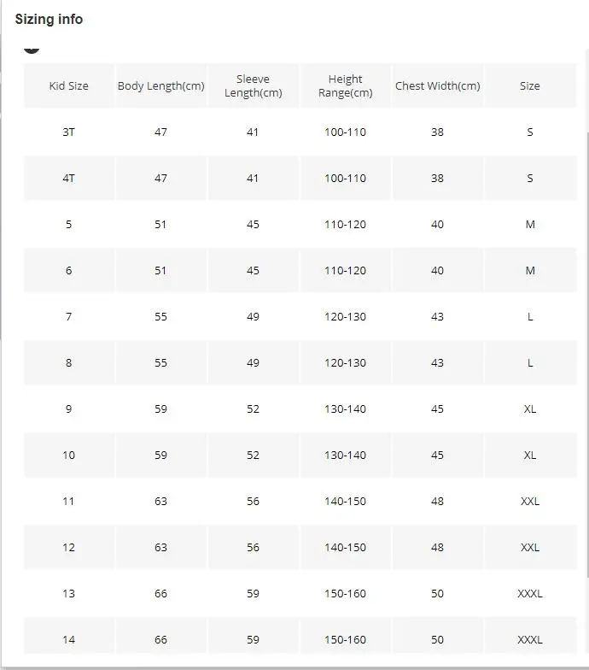Viewport: 589px width, 670px height.
Task: Click the XXXL cell in kid size 13 row
Action: click(x=530, y=593)
